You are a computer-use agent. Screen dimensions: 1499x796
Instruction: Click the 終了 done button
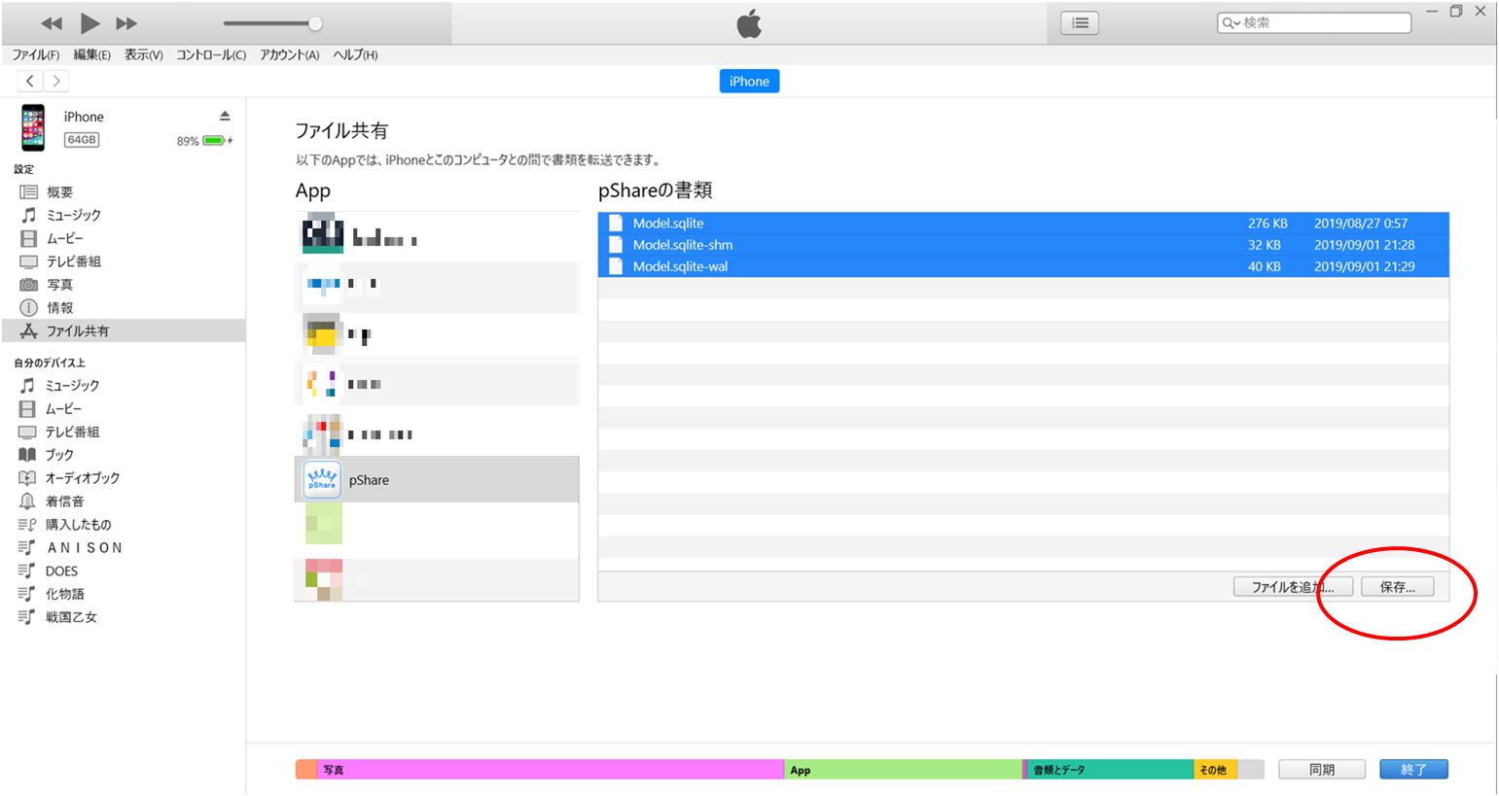(1413, 770)
